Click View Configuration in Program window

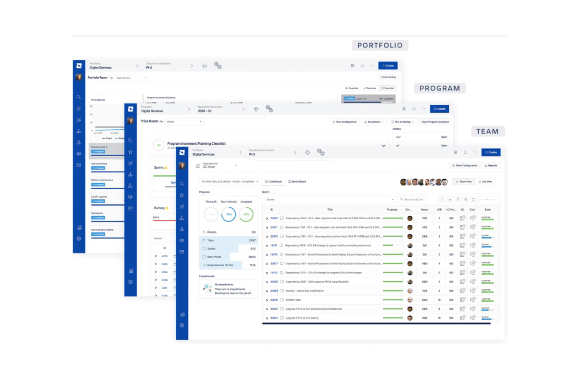tap(345, 122)
